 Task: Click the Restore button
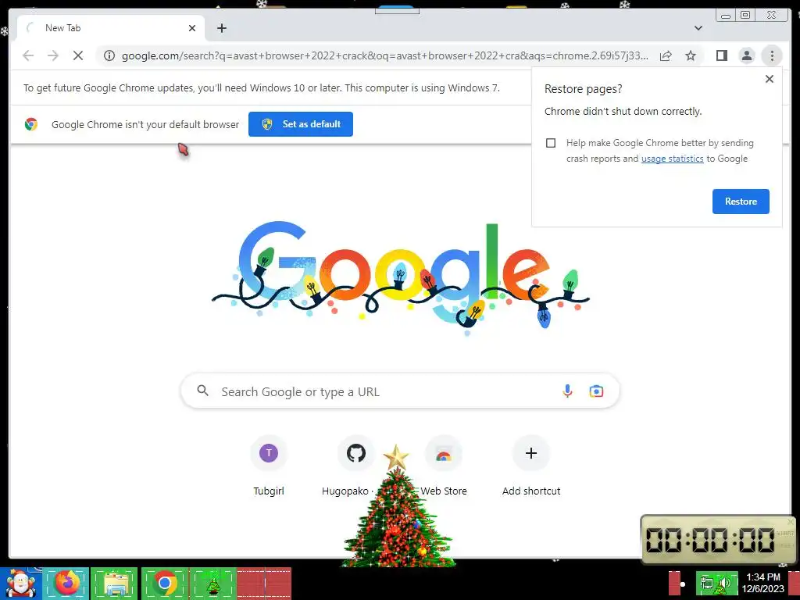click(x=741, y=201)
